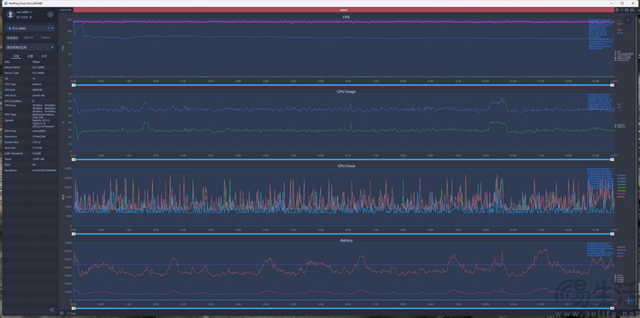Select the 关于 sub-tab in sidebar

[x=44, y=56]
